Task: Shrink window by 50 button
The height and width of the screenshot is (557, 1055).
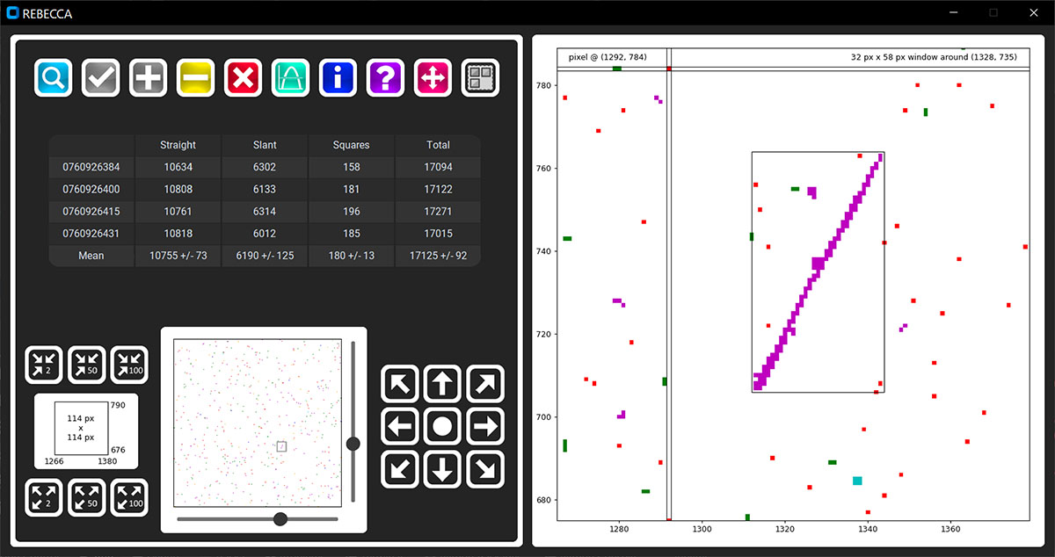Action: [x=86, y=365]
